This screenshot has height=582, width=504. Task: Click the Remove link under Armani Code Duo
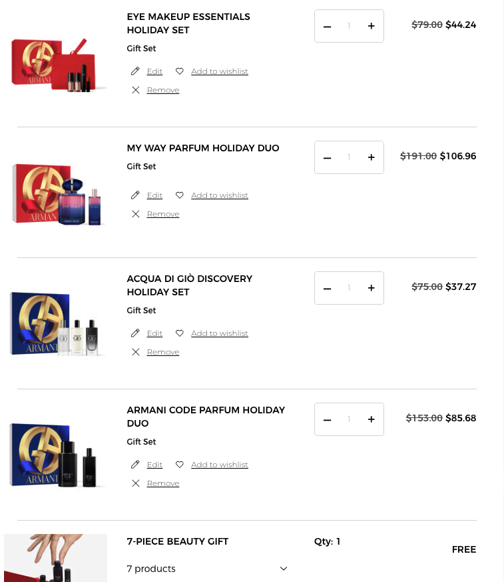click(x=162, y=483)
